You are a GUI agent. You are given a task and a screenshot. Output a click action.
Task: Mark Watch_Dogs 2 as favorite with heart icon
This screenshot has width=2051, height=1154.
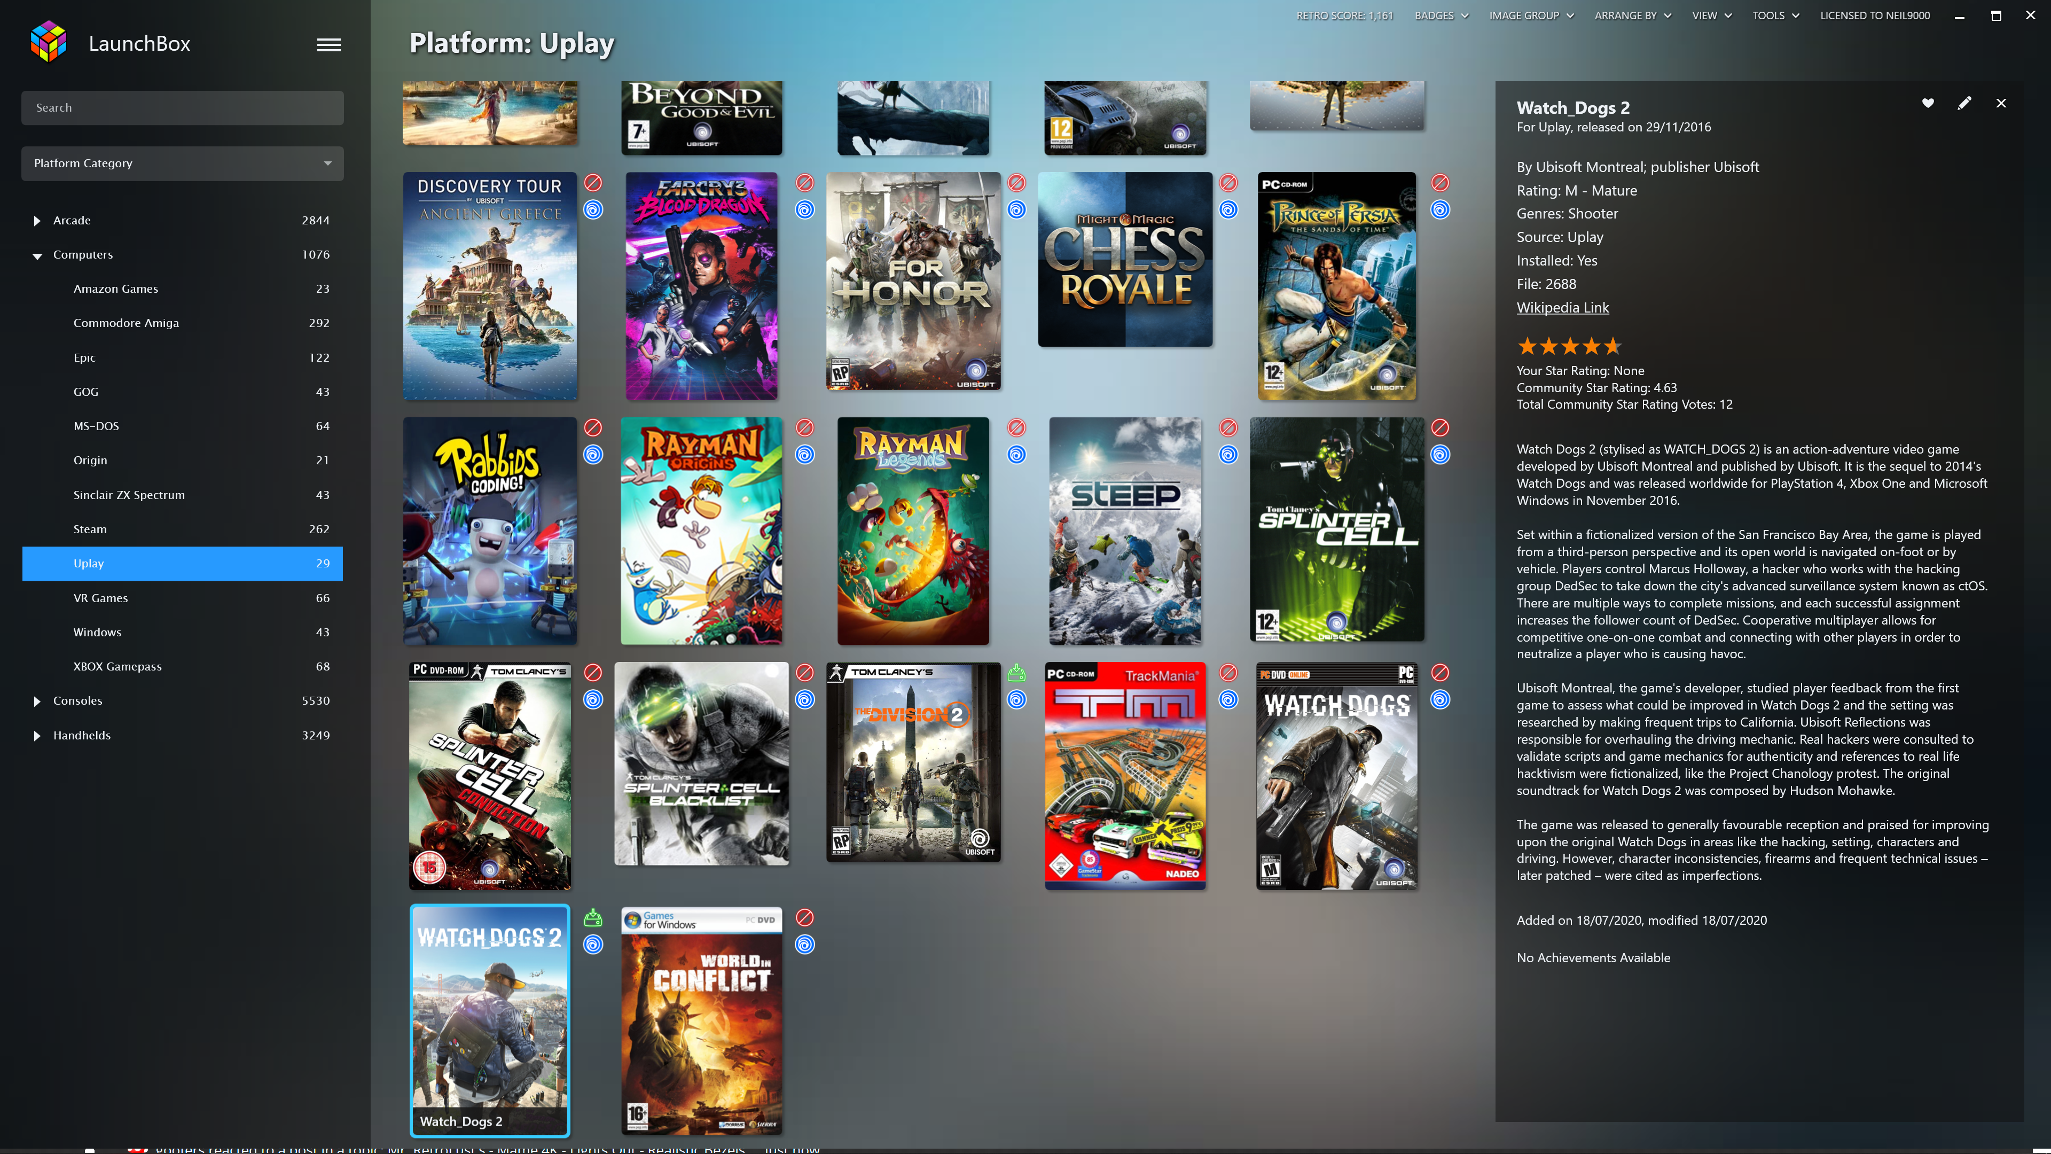[1928, 103]
